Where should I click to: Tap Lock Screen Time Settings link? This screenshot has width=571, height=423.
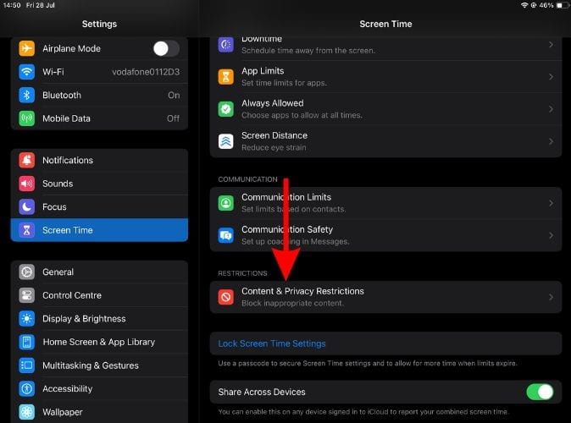pyautogui.click(x=272, y=343)
